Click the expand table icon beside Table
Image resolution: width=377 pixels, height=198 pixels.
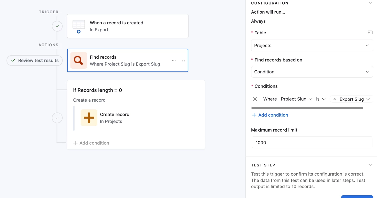[x=370, y=33]
